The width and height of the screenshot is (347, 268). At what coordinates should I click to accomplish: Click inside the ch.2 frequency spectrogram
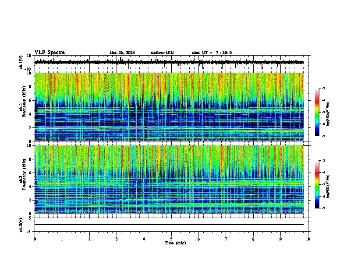pos(169,180)
